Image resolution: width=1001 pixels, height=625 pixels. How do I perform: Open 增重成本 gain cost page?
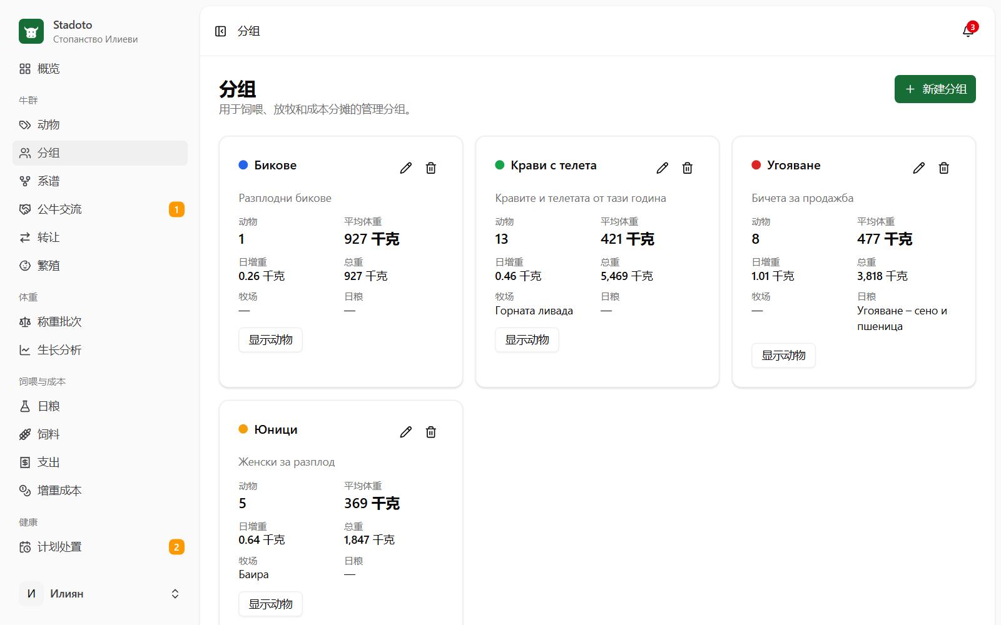[100, 491]
